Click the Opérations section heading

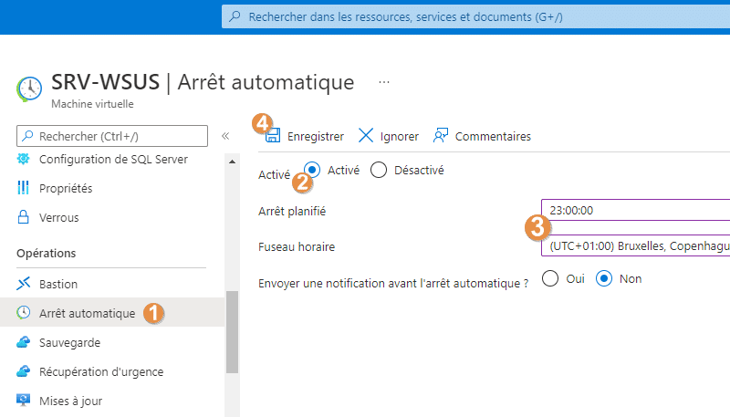(x=47, y=253)
